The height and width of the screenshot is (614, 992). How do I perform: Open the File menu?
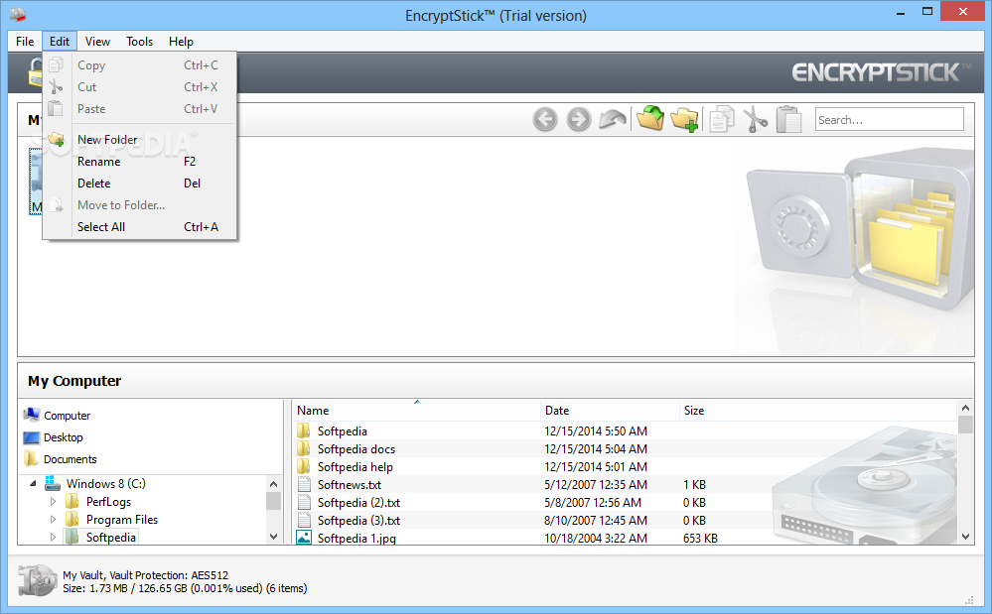click(25, 41)
